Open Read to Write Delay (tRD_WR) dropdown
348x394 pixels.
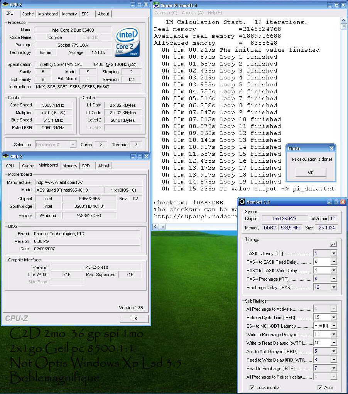click(x=334, y=360)
